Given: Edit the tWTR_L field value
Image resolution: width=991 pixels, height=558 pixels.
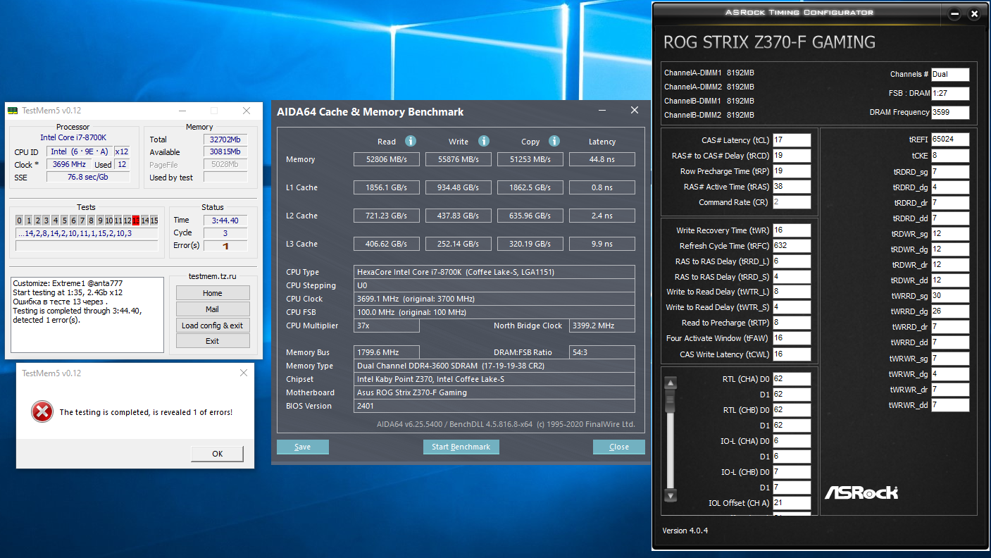Looking at the screenshot, I should point(792,292).
